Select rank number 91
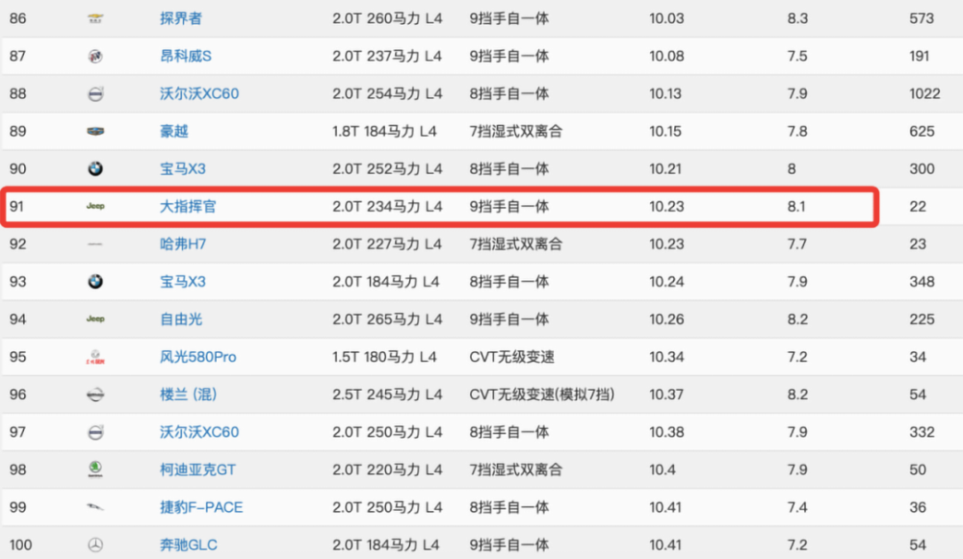The width and height of the screenshot is (963, 559). coord(17,207)
